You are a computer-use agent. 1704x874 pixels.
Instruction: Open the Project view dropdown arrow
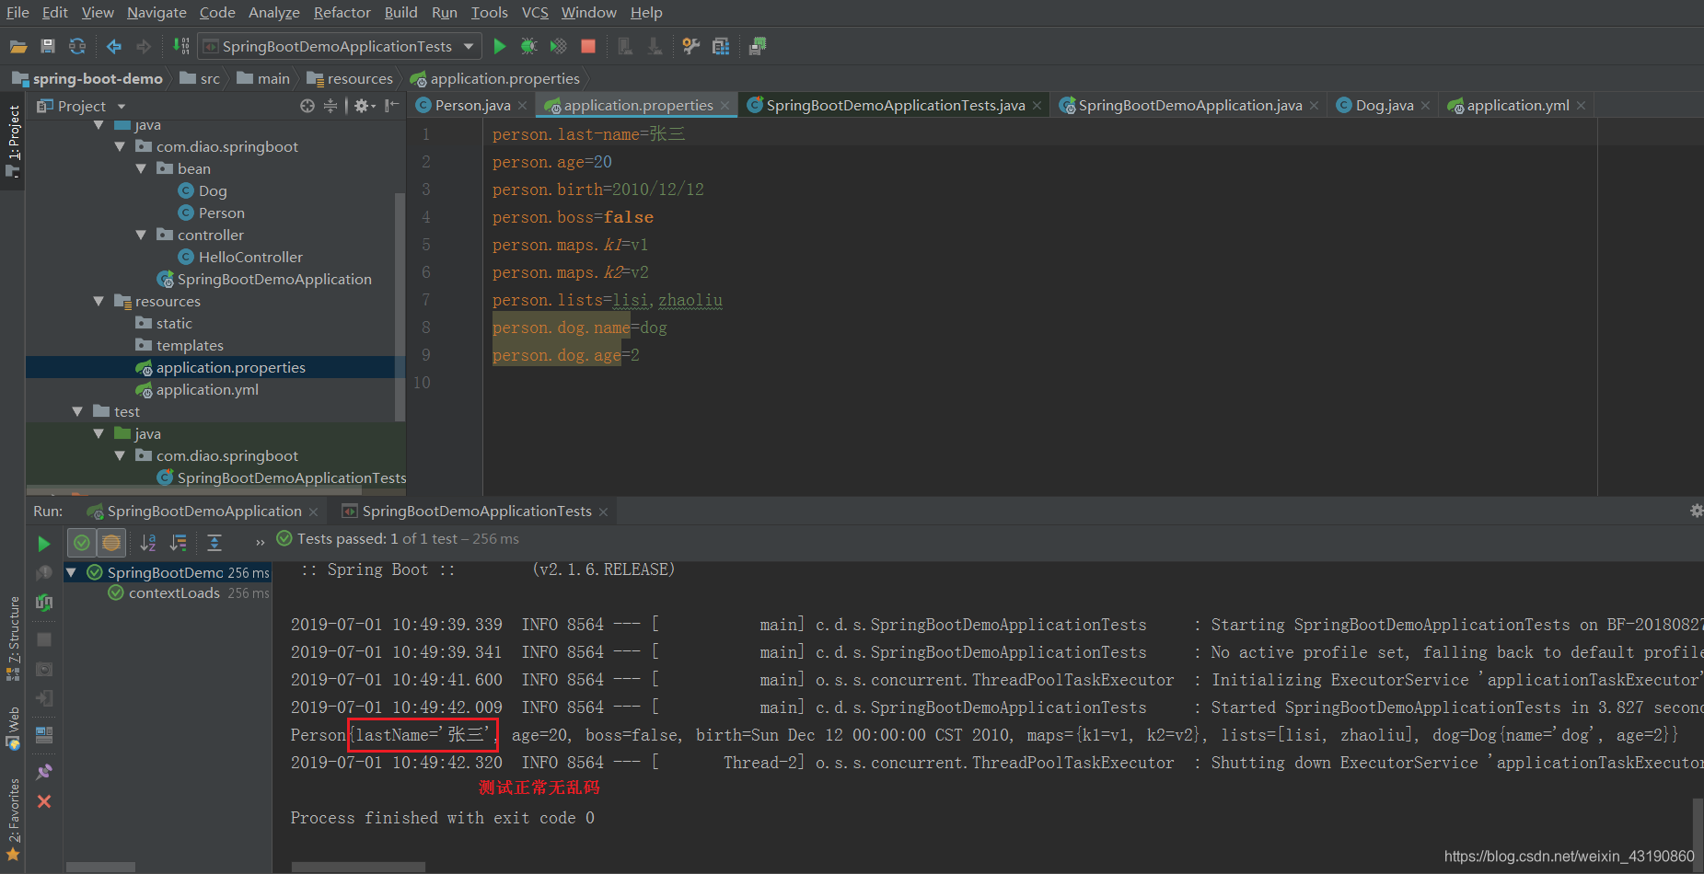click(122, 107)
